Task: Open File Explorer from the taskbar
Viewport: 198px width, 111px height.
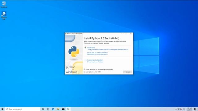Action: tap(58, 109)
